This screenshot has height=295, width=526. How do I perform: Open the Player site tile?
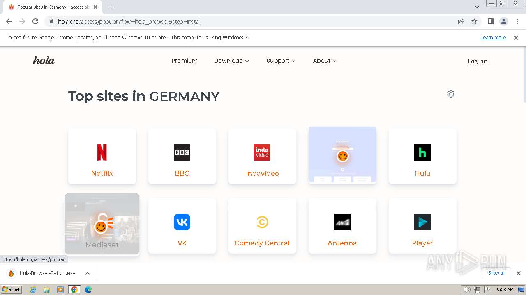tap(422, 226)
